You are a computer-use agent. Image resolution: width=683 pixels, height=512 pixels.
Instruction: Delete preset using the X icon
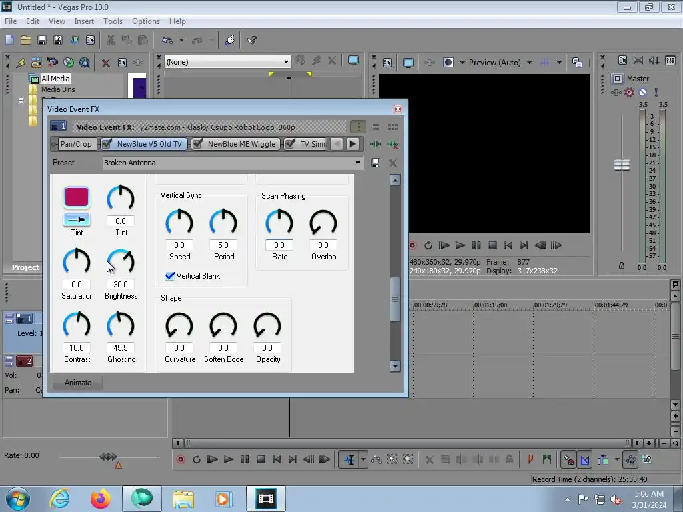(x=392, y=163)
